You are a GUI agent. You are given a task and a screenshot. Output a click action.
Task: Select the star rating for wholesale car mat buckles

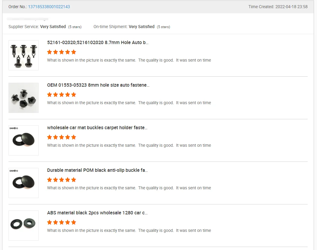pos(62,137)
